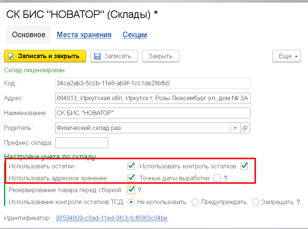Click the window title СК БИС НОВАТОР (Склады)
308x229 pixels.
coord(82,14)
